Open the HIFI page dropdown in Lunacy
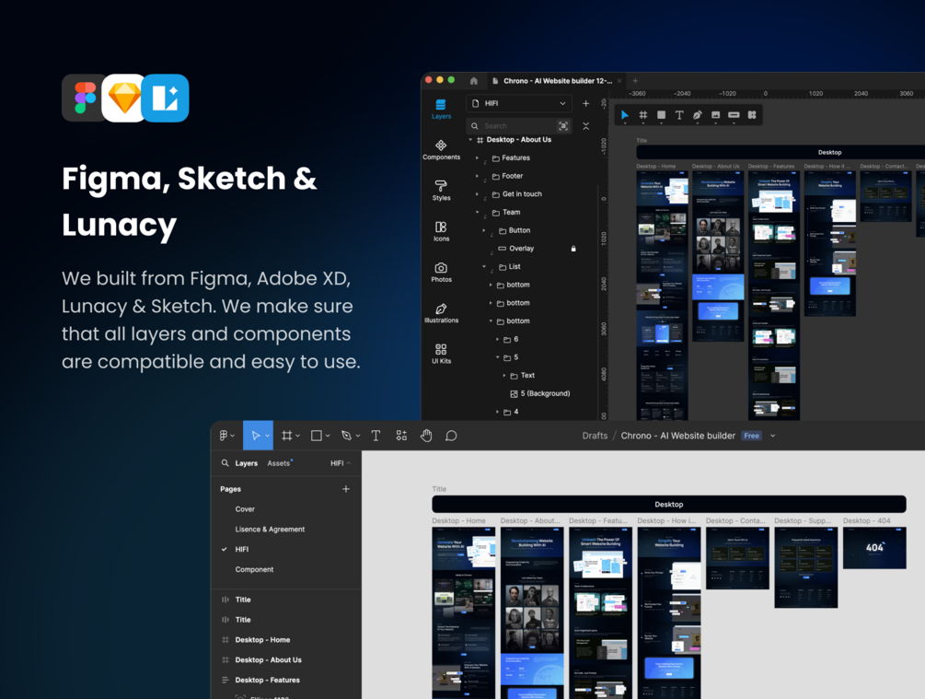This screenshot has height=699, width=925. [518, 103]
